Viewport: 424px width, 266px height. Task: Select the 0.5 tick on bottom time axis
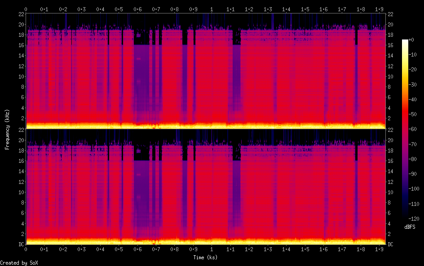click(x=119, y=249)
